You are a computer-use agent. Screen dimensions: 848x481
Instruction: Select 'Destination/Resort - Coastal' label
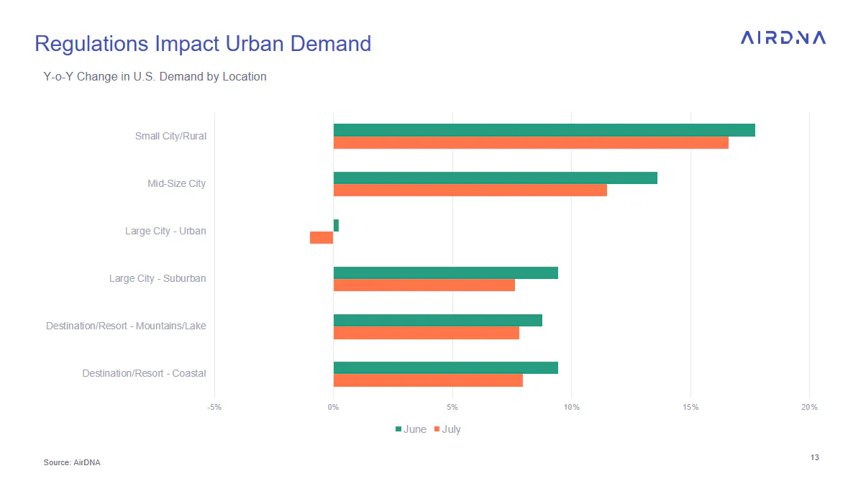[144, 373]
